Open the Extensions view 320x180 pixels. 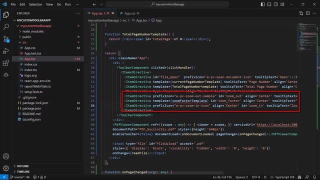point(6,63)
